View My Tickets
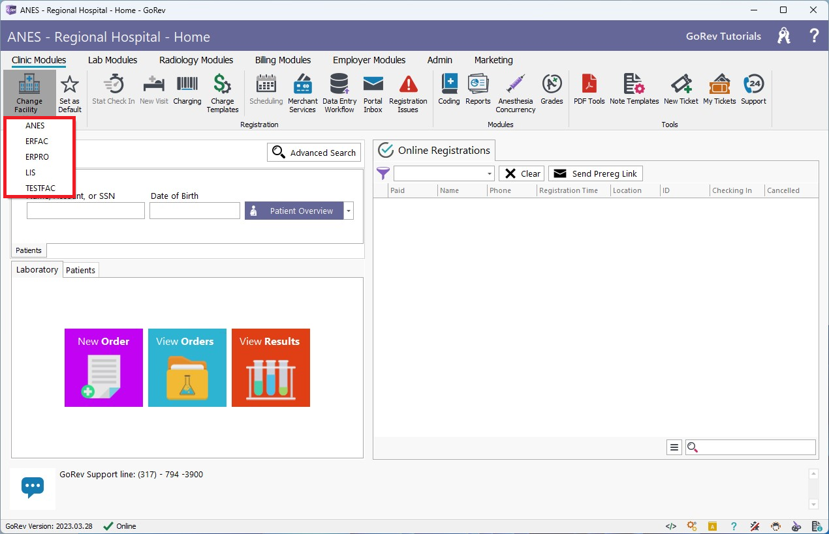This screenshot has height=534, width=829. (x=719, y=90)
